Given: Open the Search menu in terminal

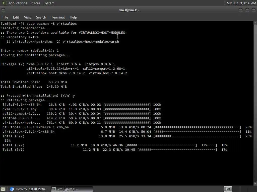Looking at the screenshot, I should coord(41,17).
